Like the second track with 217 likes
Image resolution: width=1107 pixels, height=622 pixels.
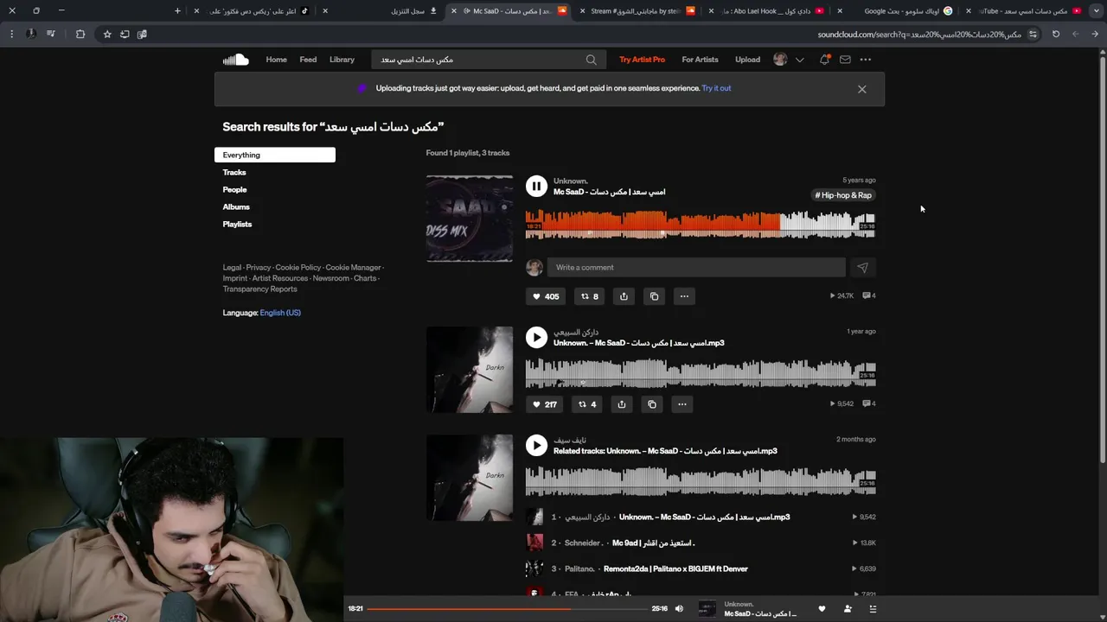point(544,404)
